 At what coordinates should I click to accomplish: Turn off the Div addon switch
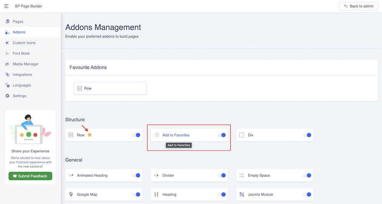coord(307,135)
